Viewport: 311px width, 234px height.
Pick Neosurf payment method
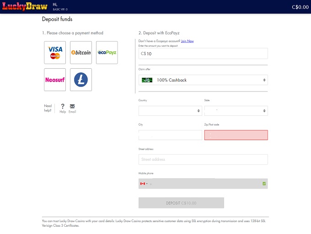55,80
